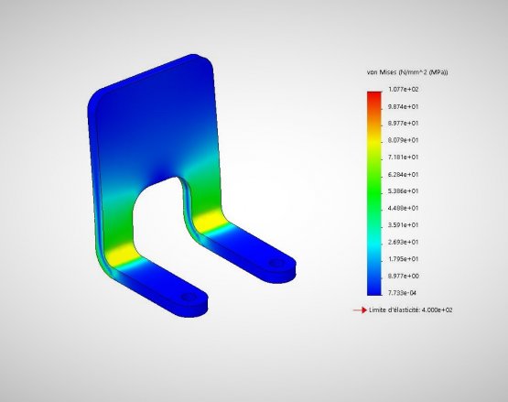508x402 pixels.
Task: Click the Limite d'élasticité 4.000e+02 label
Action: coord(411,310)
